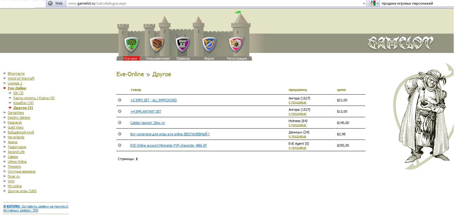The height and width of the screenshot is (217, 458).
Task: Select the Правила menu tab
Action: click(183, 58)
